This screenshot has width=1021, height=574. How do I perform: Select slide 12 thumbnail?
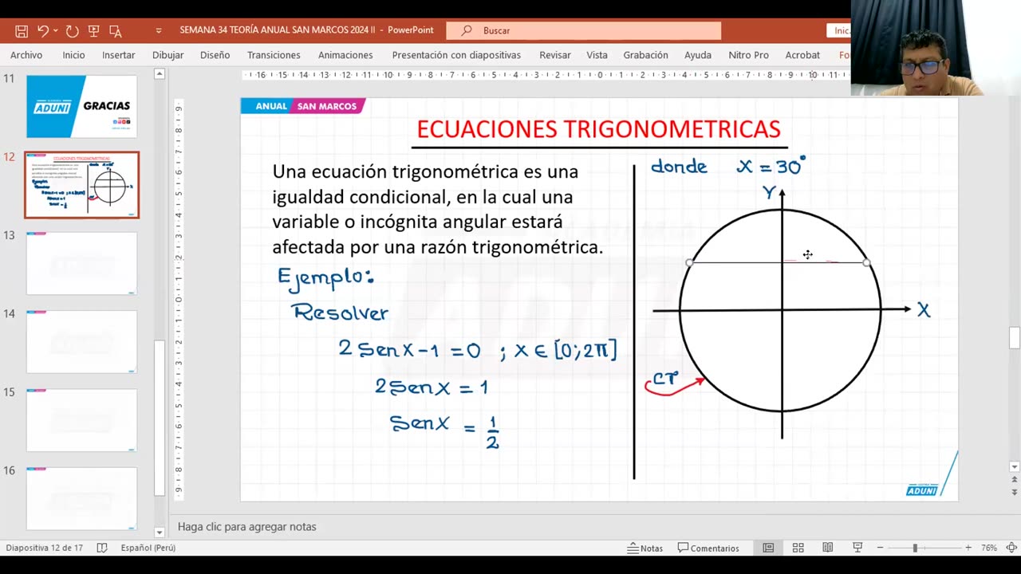pos(81,185)
